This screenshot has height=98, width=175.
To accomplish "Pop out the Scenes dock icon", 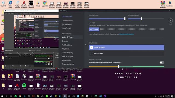I will [18, 53].
